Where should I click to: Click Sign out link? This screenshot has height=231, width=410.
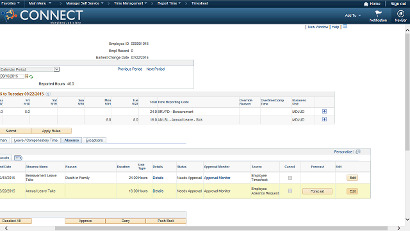coord(398,4)
